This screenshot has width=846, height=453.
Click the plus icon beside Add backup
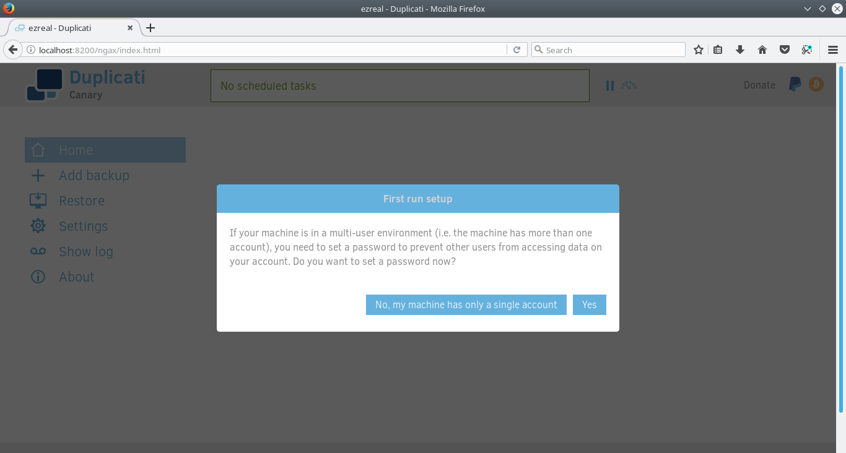point(38,176)
